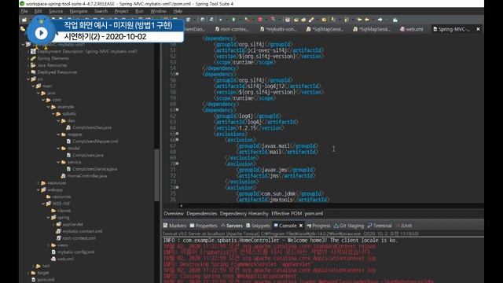Open the Search menu
Screen dimensions: 503x283
pyautogui.click(x=101, y=11)
